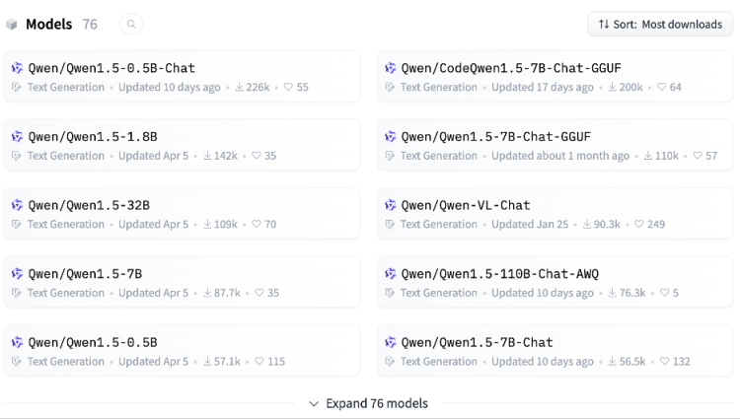
Task: Click the Text Generation tag icon on Qwen1.5-1.8B
Action: coord(17,156)
